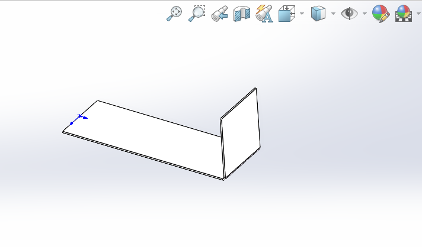Click the Edit Appearance color ball icon
Image resolution: width=422 pixels, height=247 pixels.
point(381,14)
